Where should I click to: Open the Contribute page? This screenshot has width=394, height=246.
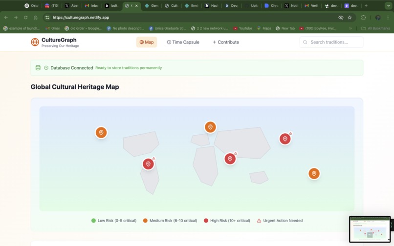pyautogui.click(x=226, y=42)
